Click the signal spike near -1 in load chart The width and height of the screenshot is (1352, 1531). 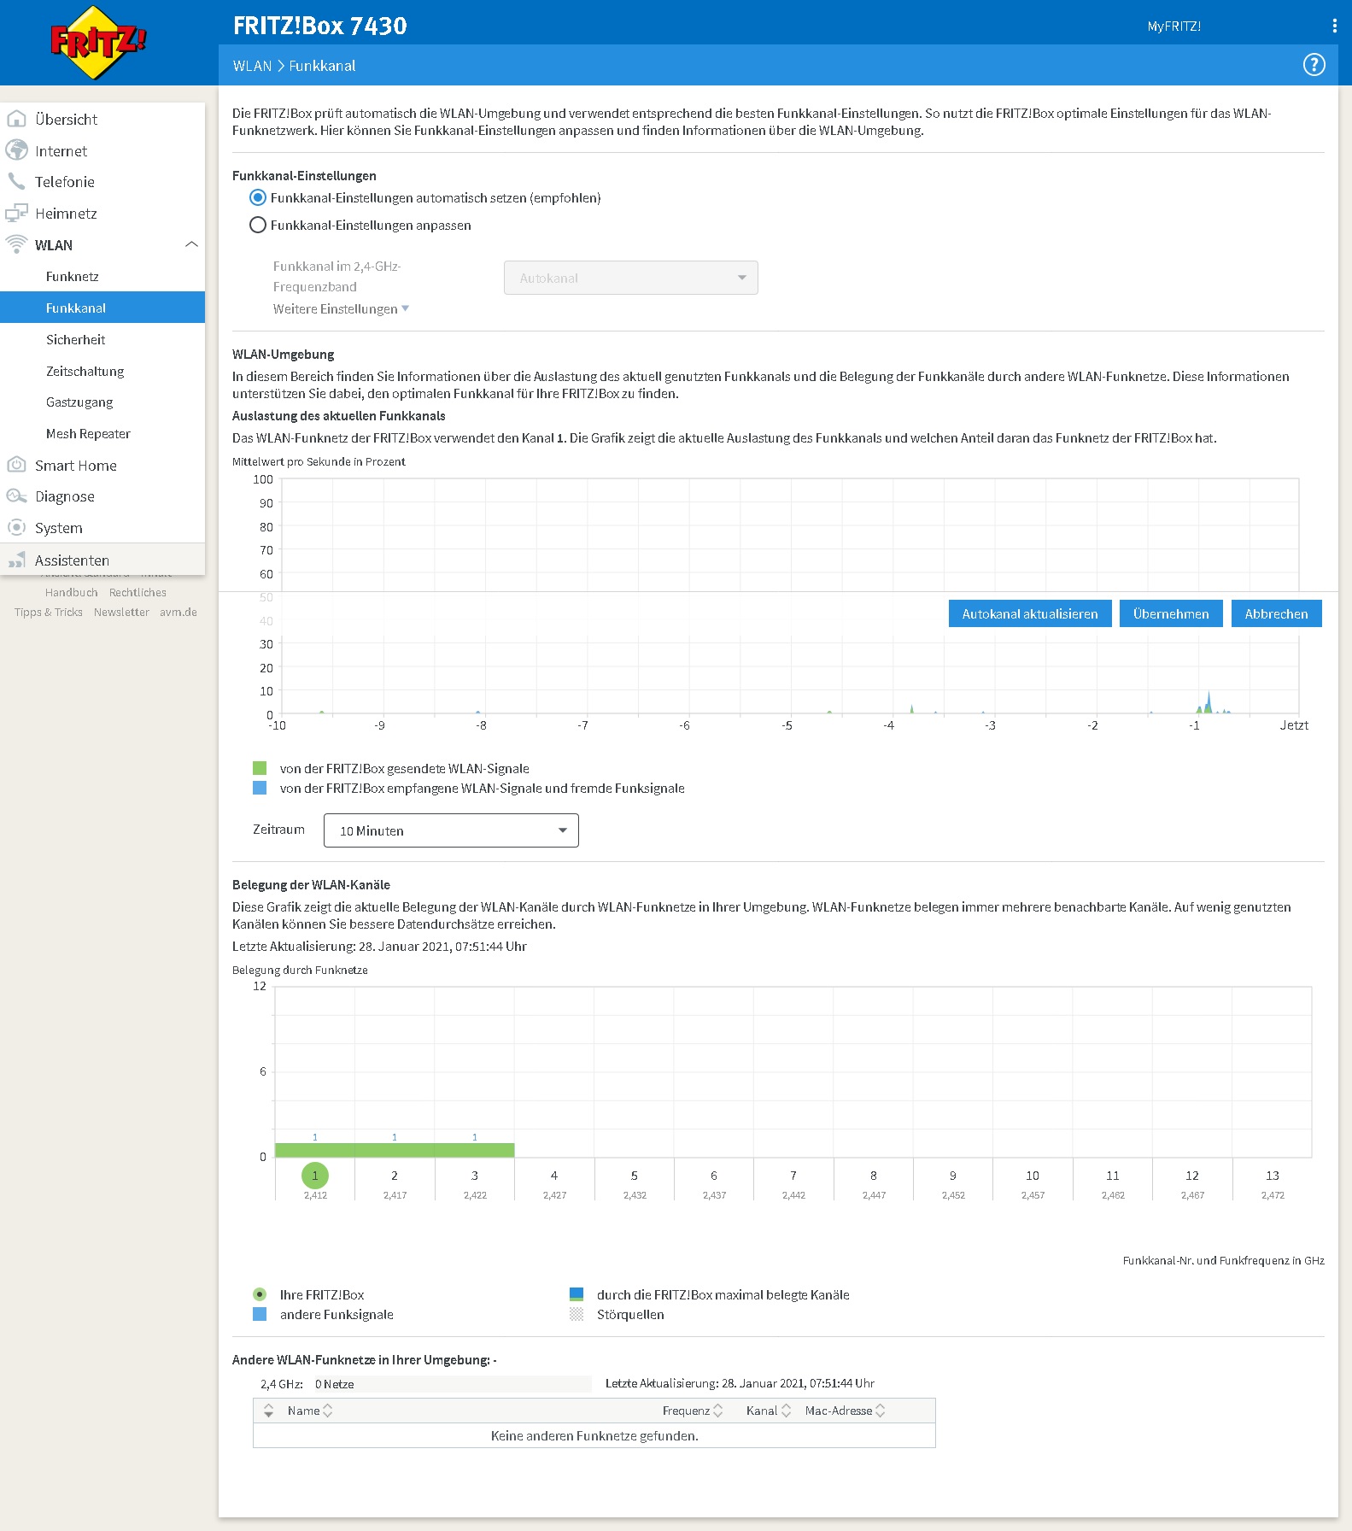(x=1209, y=702)
